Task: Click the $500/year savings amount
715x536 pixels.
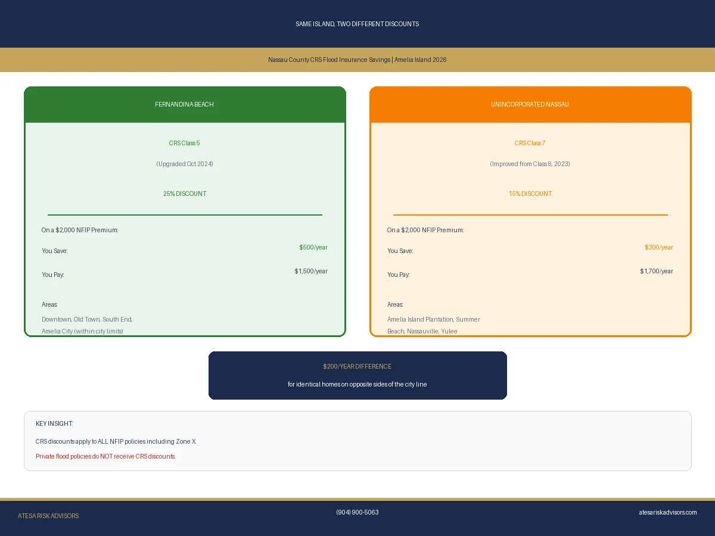Action: pos(313,247)
